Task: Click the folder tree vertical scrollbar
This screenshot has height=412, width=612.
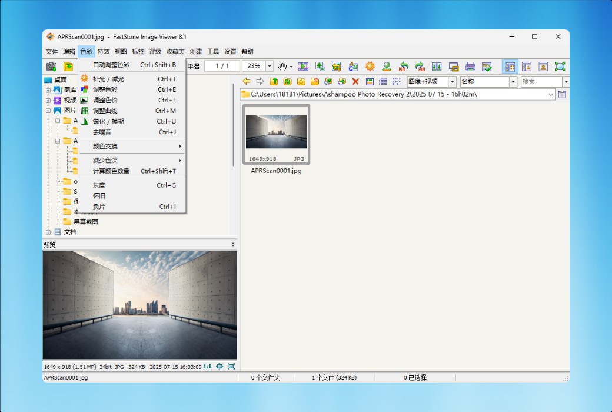Action: coord(234,125)
